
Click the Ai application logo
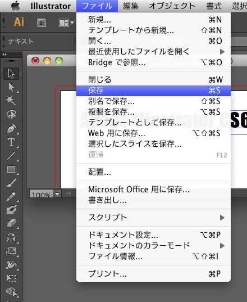(x=19, y=22)
